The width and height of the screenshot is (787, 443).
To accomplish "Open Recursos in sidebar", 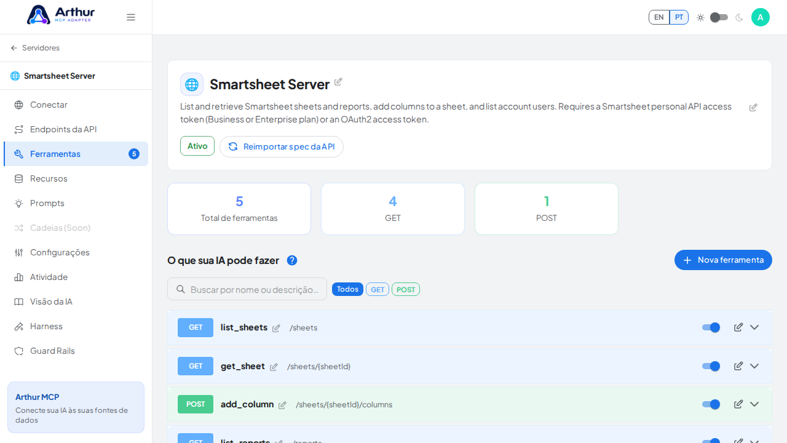I will pyautogui.click(x=76, y=178).
